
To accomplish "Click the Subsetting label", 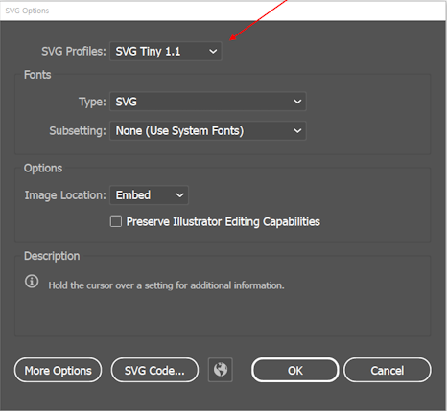I will (78, 131).
